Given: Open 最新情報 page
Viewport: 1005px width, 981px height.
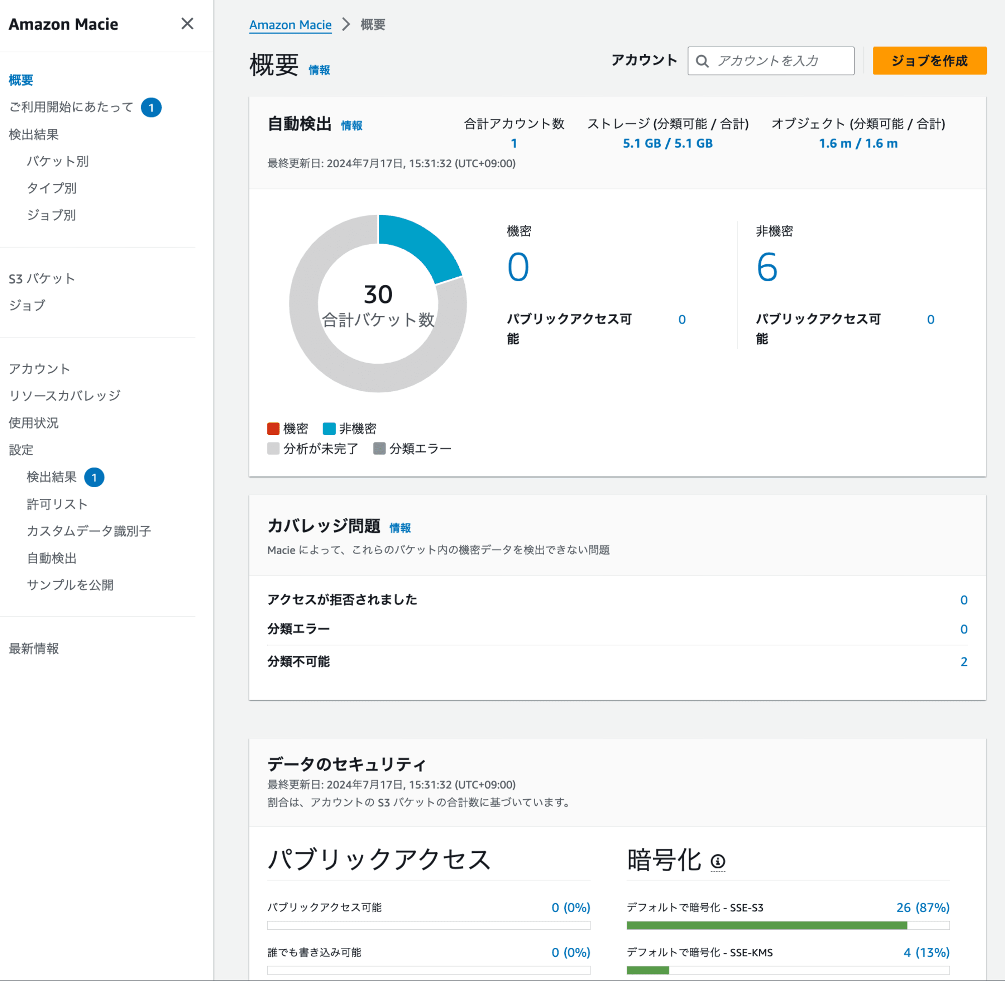Looking at the screenshot, I should click(34, 648).
